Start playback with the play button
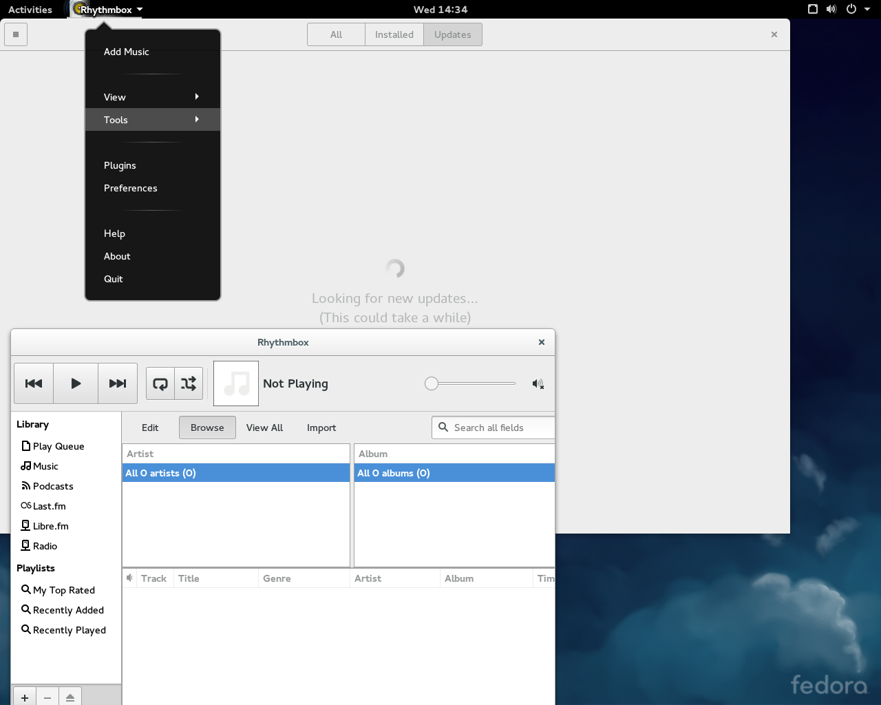The width and height of the screenshot is (881, 705). 76,383
